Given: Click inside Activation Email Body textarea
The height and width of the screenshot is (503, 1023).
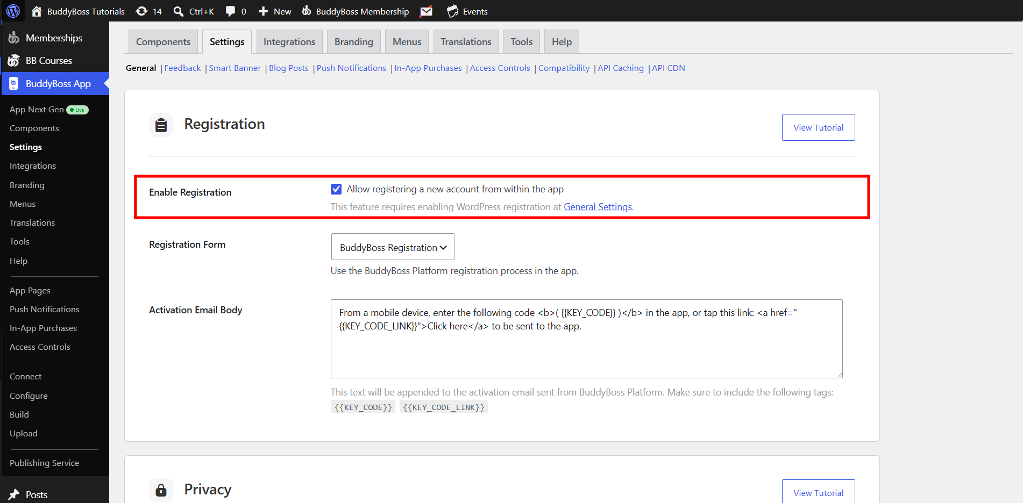Looking at the screenshot, I should (x=587, y=339).
